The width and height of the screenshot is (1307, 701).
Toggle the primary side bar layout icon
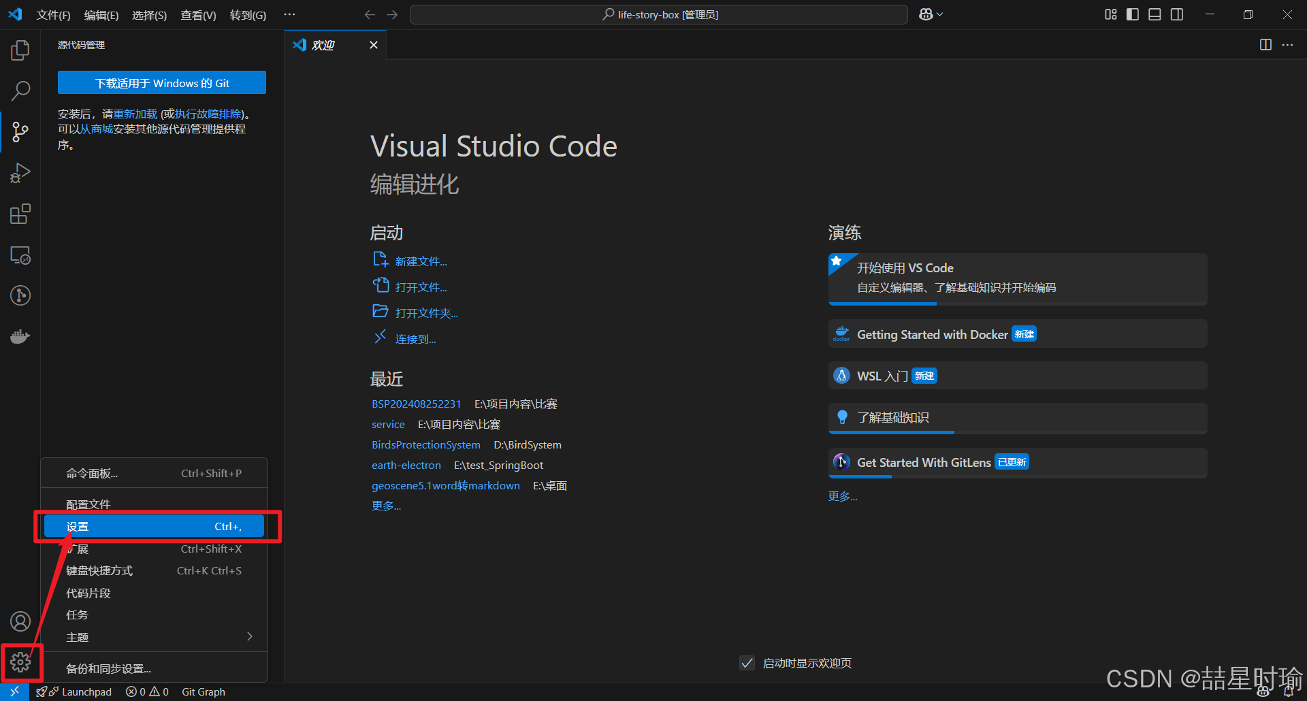pyautogui.click(x=1133, y=14)
